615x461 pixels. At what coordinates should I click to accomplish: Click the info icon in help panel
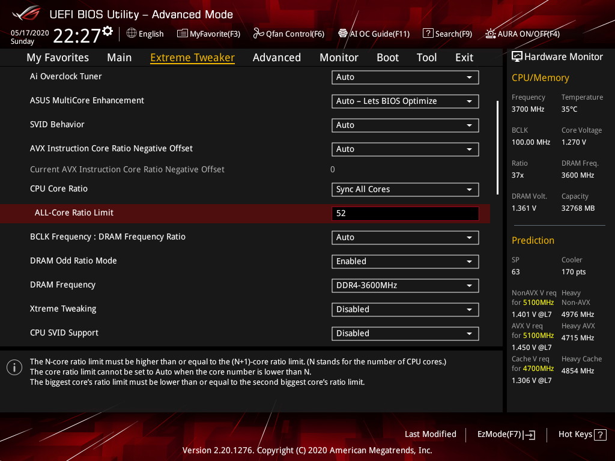(x=14, y=367)
